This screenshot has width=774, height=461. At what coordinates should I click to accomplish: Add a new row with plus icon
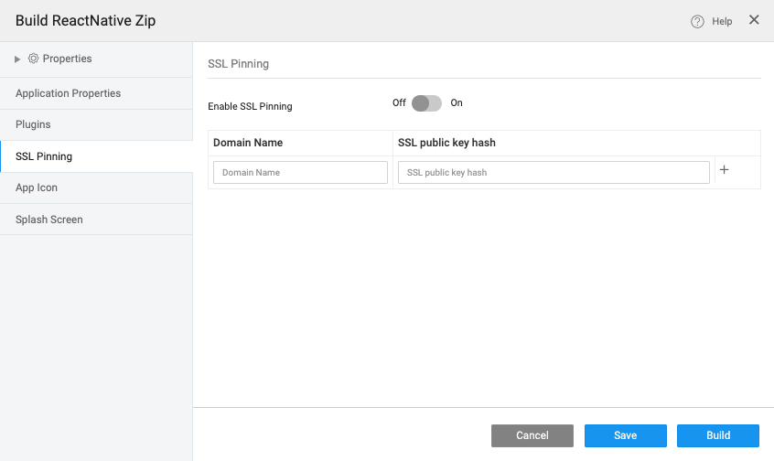coord(725,171)
